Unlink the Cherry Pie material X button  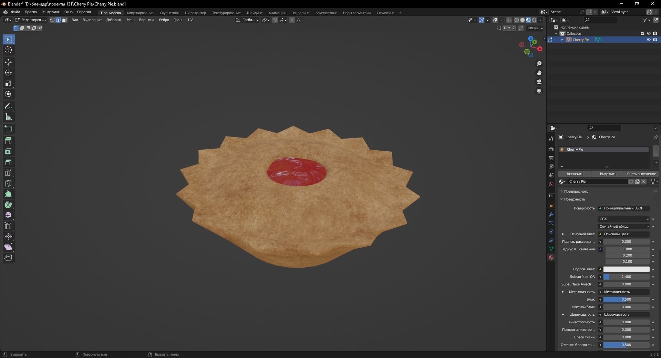[643, 182]
